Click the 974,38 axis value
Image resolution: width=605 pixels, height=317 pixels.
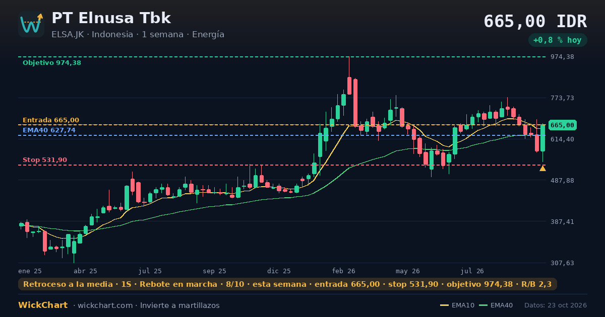click(562, 57)
